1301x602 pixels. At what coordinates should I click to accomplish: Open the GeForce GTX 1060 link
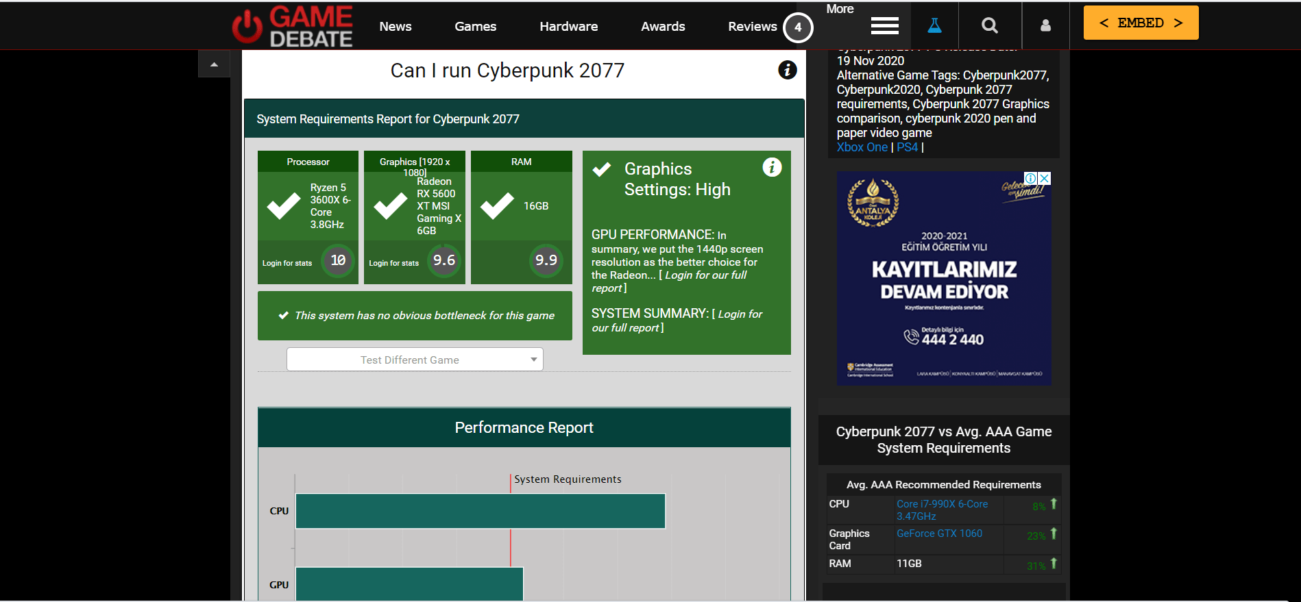pyautogui.click(x=939, y=534)
